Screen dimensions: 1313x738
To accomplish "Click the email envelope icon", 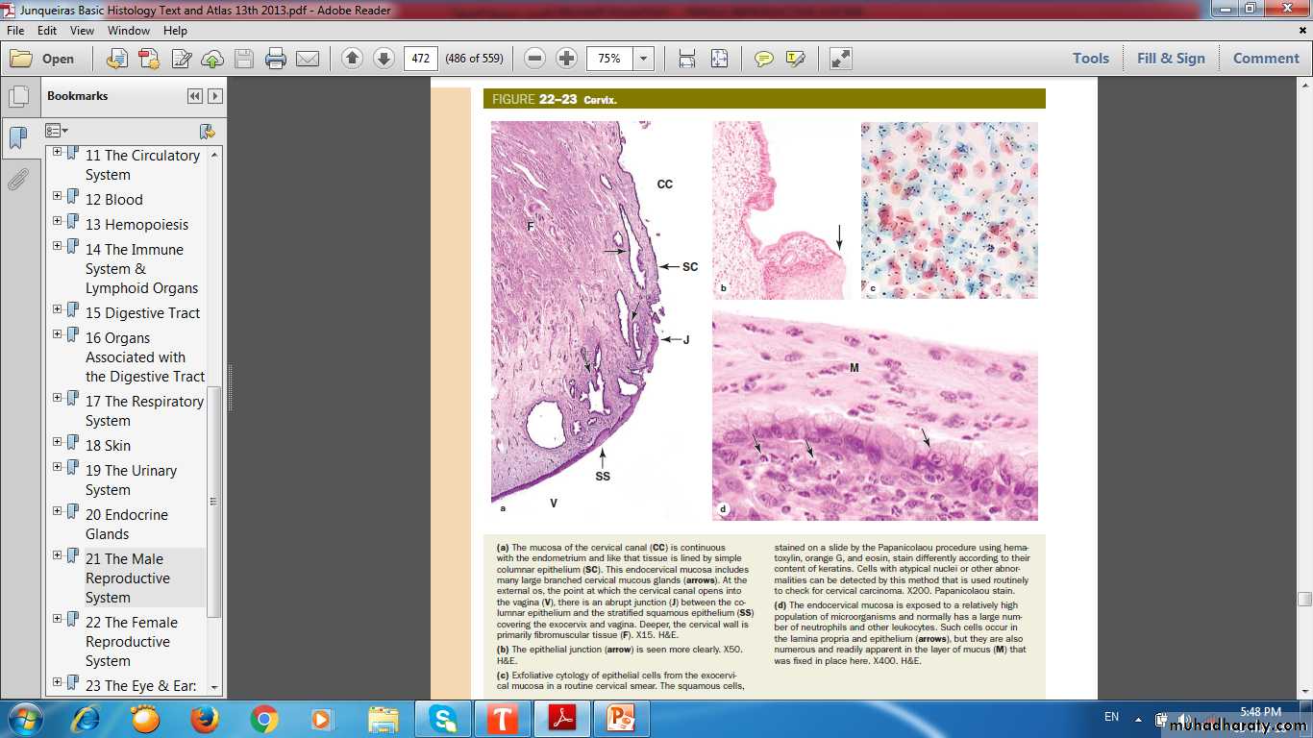I will 308,59.
